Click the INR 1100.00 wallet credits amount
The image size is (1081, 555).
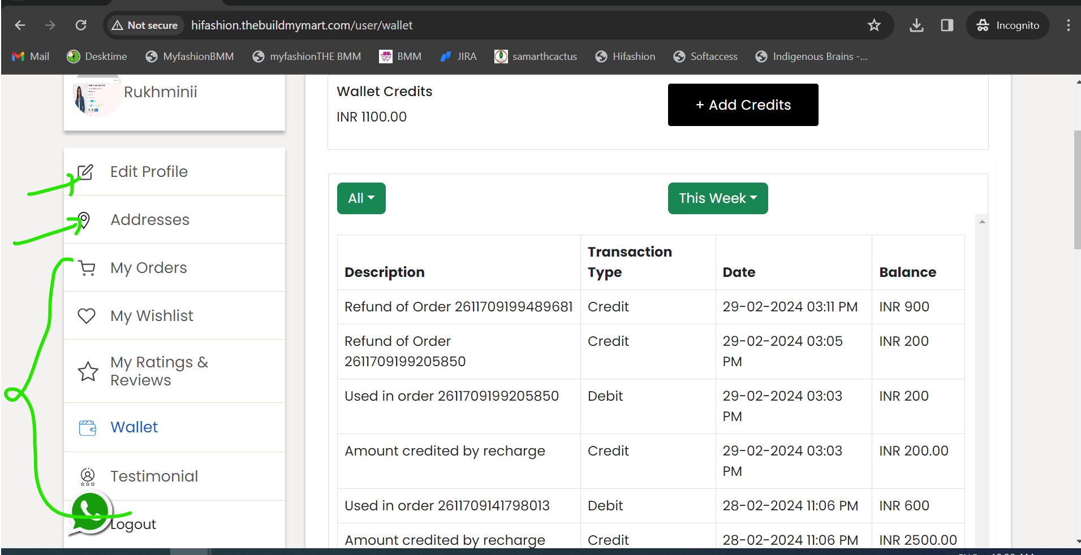coord(372,117)
